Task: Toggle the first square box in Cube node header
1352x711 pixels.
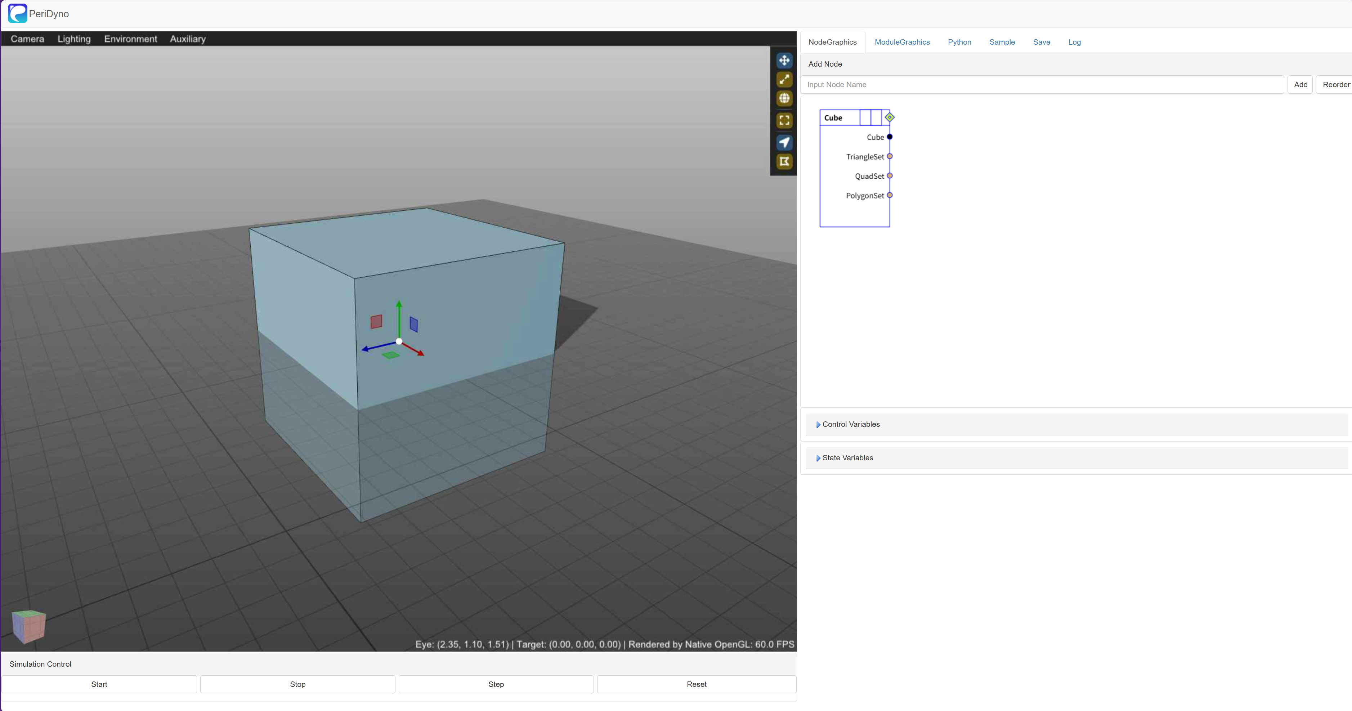Action: tap(865, 117)
